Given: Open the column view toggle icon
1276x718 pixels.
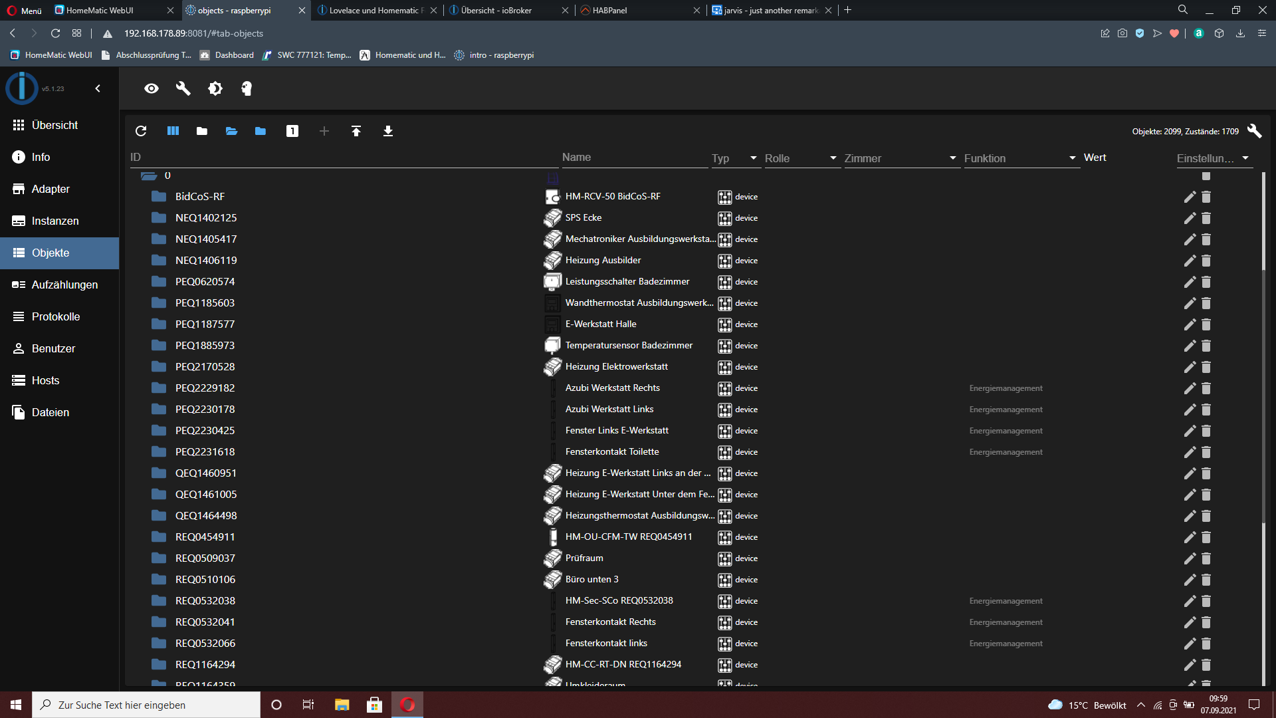Looking at the screenshot, I should 173,131.
